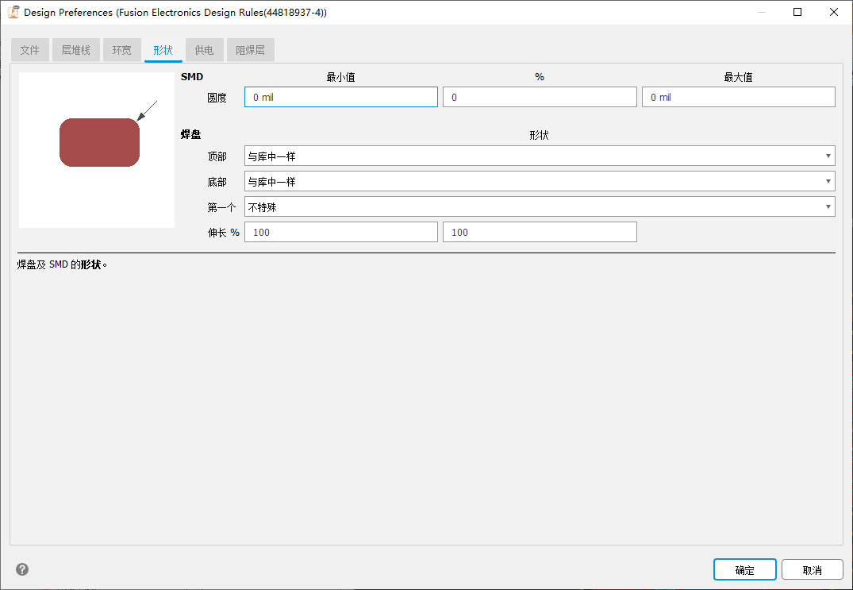Click the 取消 cancel button
The image size is (853, 590).
[x=812, y=569]
